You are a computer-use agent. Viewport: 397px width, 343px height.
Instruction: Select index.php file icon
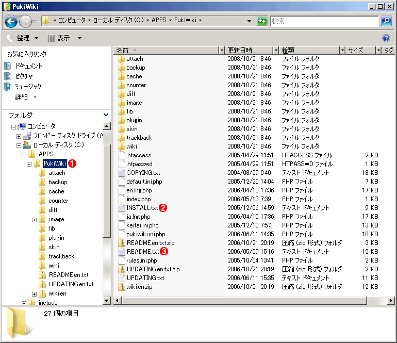122,199
